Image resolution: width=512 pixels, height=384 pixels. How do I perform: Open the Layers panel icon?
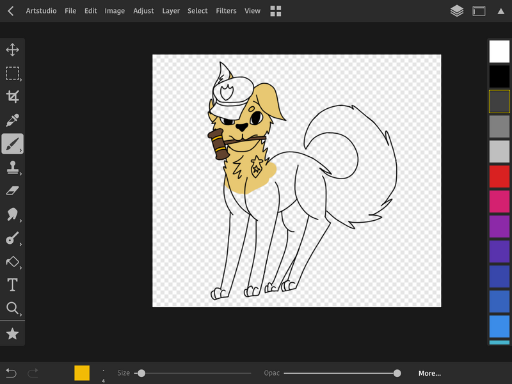point(456,11)
